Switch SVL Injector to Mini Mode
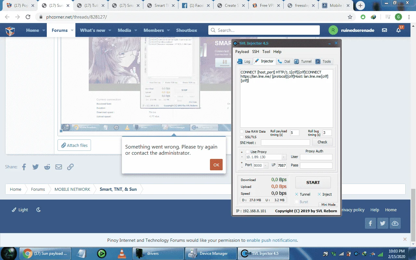This screenshot has width=416, height=260. (x=328, y=205)
